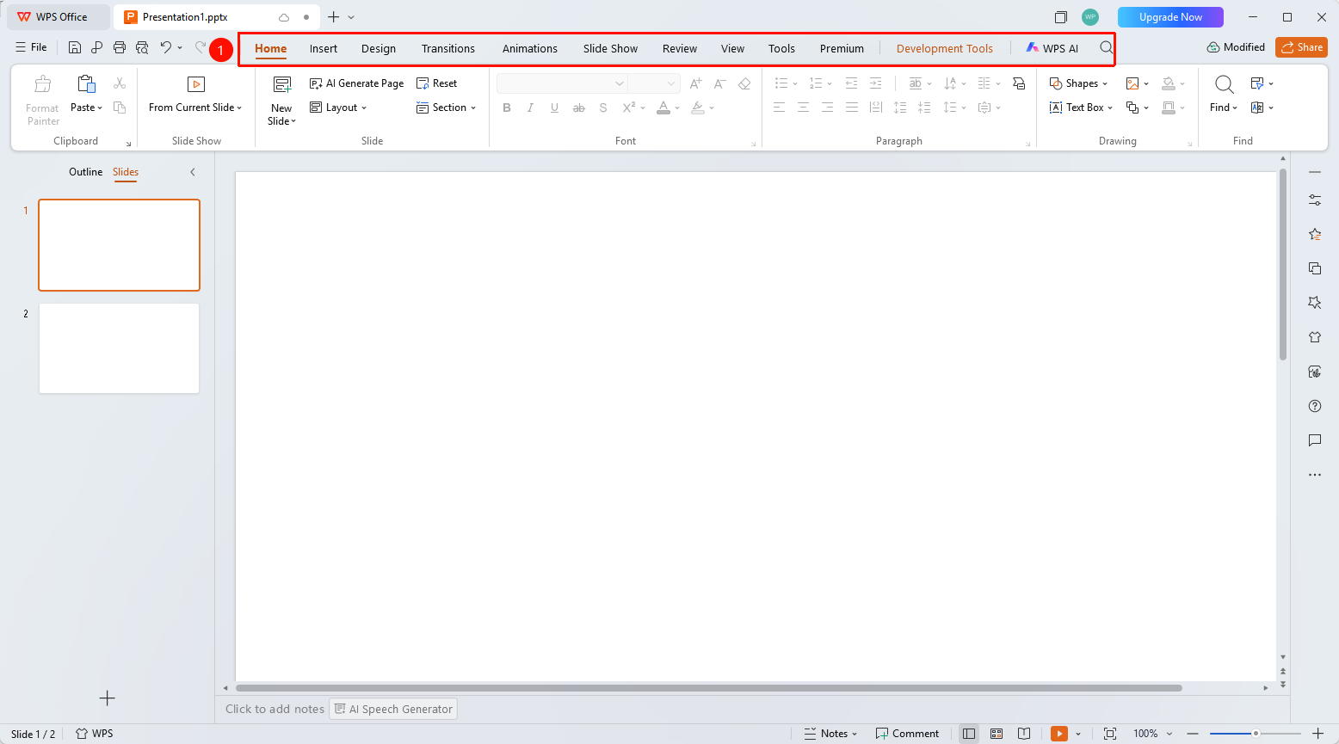This screenshot has height=744, width=1339.
Task: Select slide 2 thumbnail
Action: tap(119, 348)
